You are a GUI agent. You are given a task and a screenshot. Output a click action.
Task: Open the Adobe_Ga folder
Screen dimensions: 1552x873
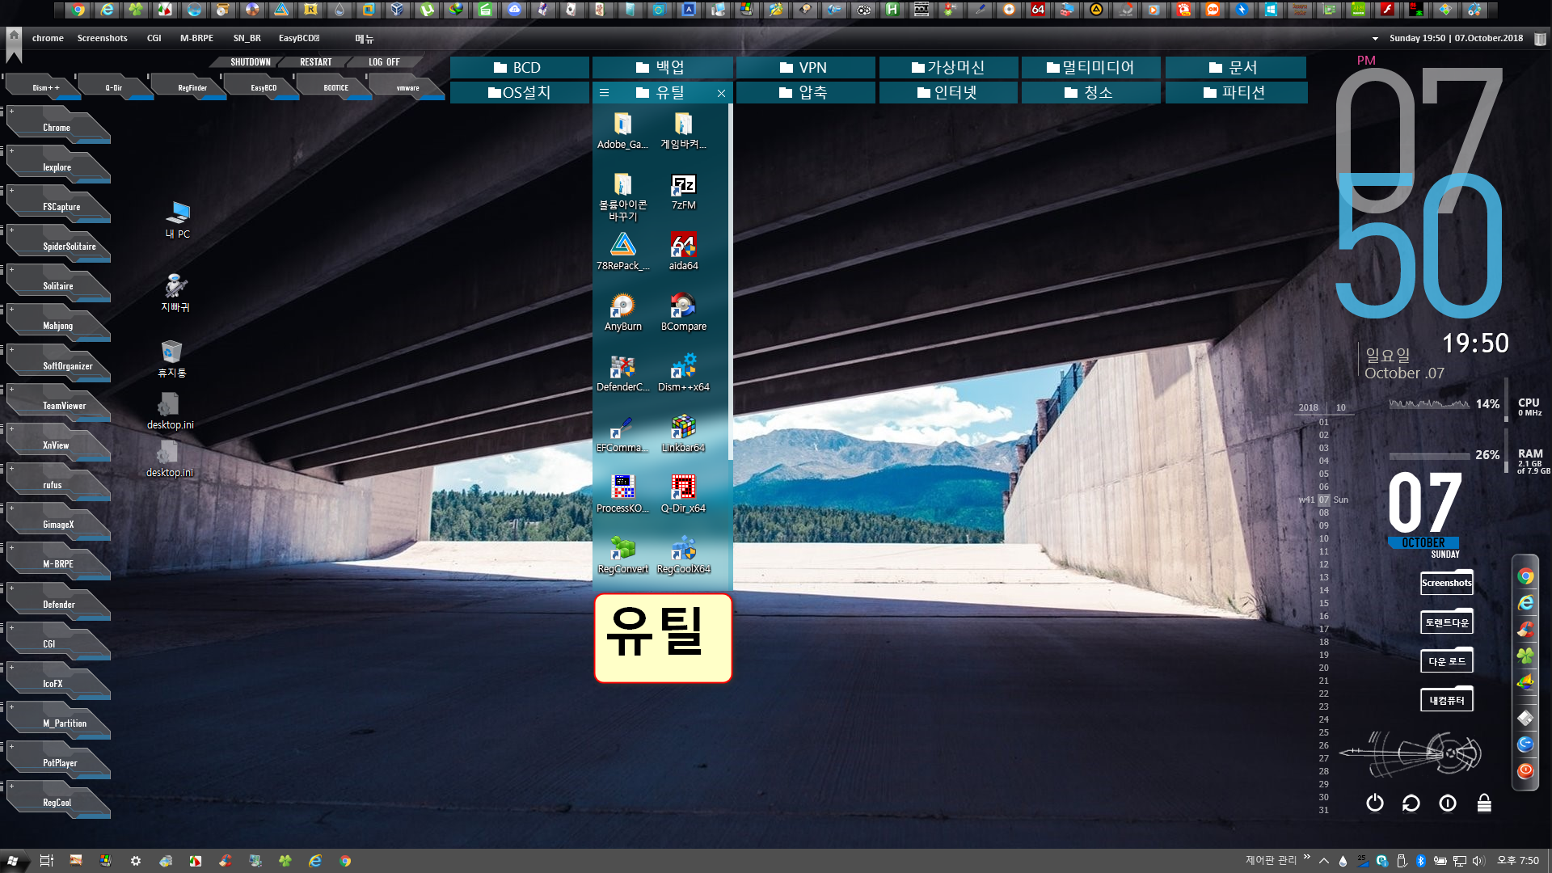pyautogui.click(x=622, y=131)
